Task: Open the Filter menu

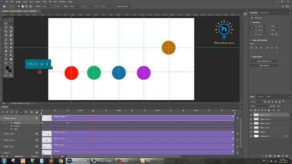Action: (45, 2)
